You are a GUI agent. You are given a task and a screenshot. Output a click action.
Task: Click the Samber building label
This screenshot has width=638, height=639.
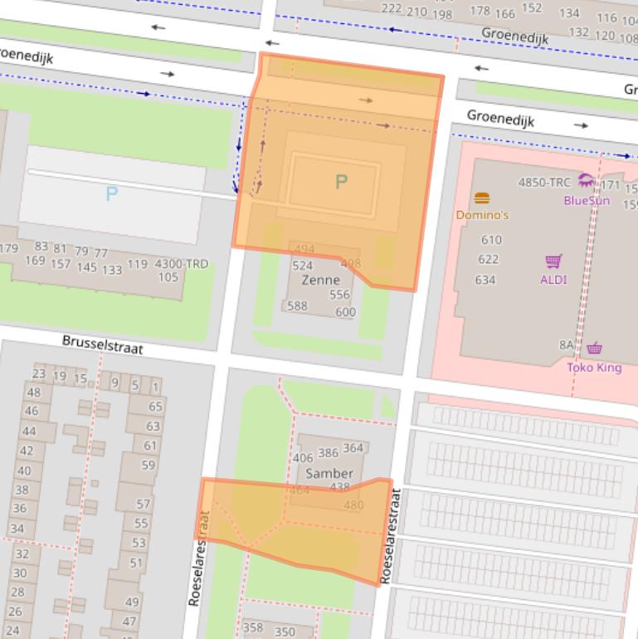click(x=329, y=473)
